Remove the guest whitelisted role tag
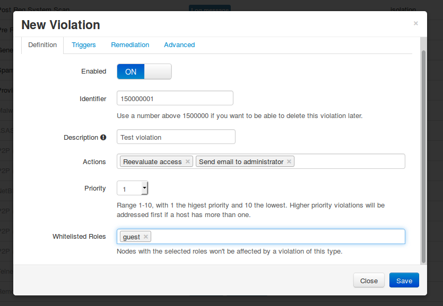 [146, 237]
